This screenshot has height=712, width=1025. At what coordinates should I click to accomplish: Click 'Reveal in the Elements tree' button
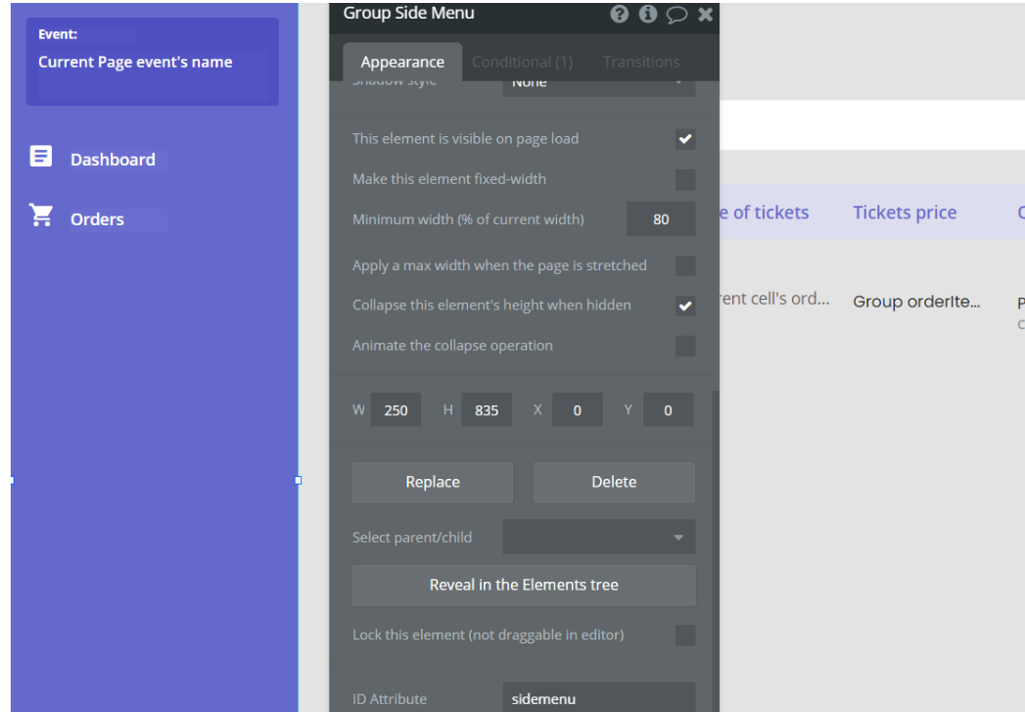tap(524, 585)
